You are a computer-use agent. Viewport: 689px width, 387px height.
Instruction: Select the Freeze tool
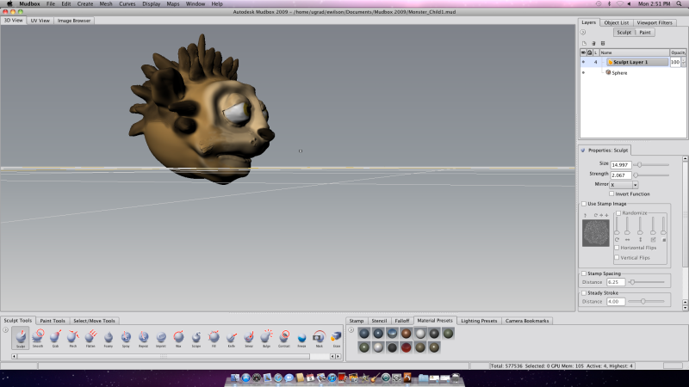coord(301,337)
